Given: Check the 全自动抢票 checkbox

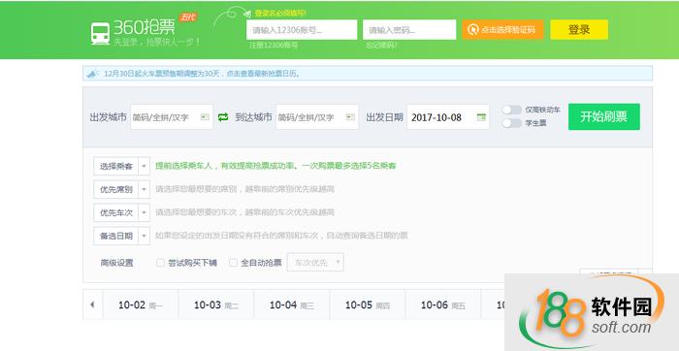Looking at the screenshot, I should pyautogui.click(x=234, y=263).
